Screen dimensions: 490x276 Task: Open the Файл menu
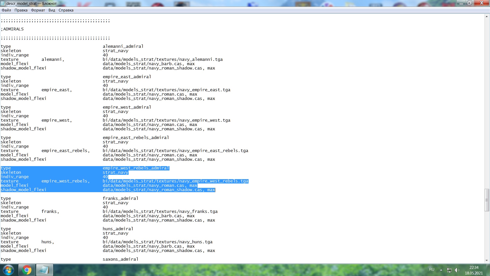point(6,10)
